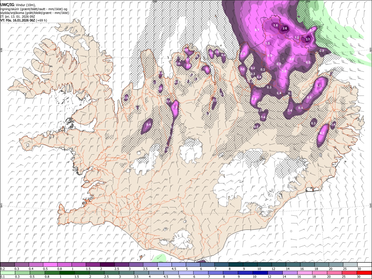Pick the bright pink 0.5 swatch in top legend
The image size is (372, 279).
click(50, 264)
